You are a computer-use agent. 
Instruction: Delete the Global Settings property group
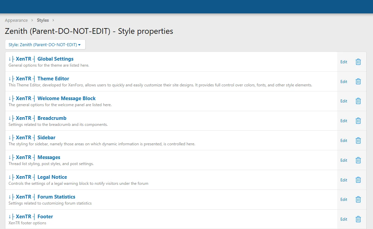[x=358, y=62]
